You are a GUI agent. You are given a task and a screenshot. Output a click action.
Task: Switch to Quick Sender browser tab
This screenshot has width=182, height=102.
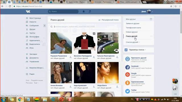pos(77,2)
